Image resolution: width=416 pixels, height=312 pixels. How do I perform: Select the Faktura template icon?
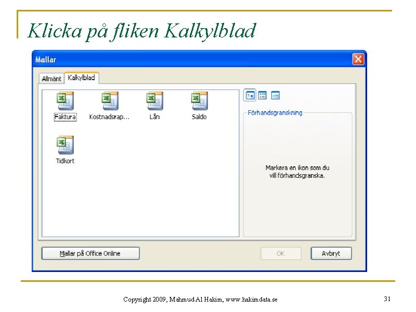coord(66,101)
